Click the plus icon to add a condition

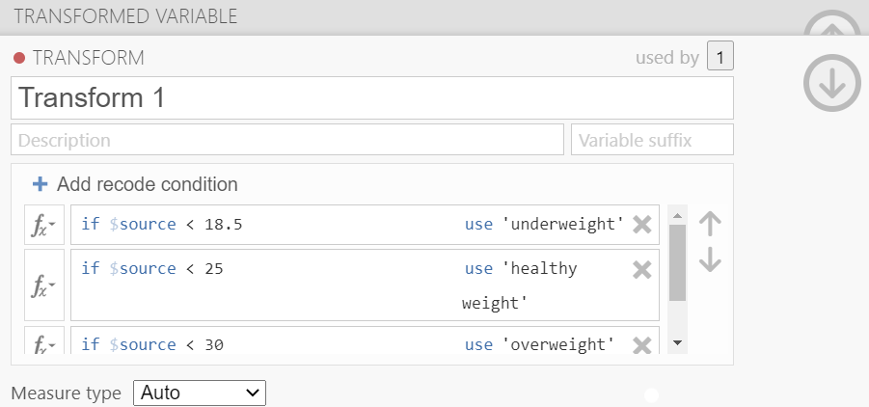(40, 184)
